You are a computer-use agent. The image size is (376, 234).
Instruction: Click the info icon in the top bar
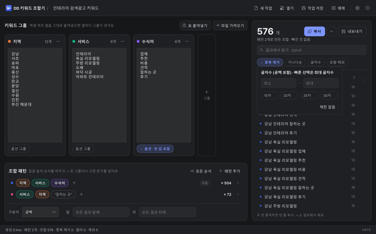point(368,8)
